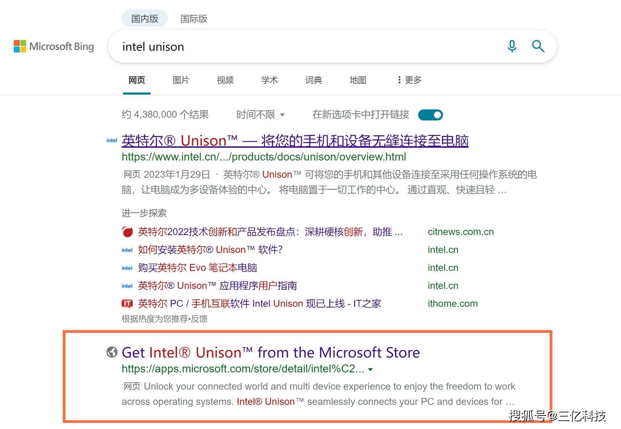The image size is (621, 429).
Task: Expand the URL dropdown under the Microsoft Store result
Action: (x=371, y=369)
